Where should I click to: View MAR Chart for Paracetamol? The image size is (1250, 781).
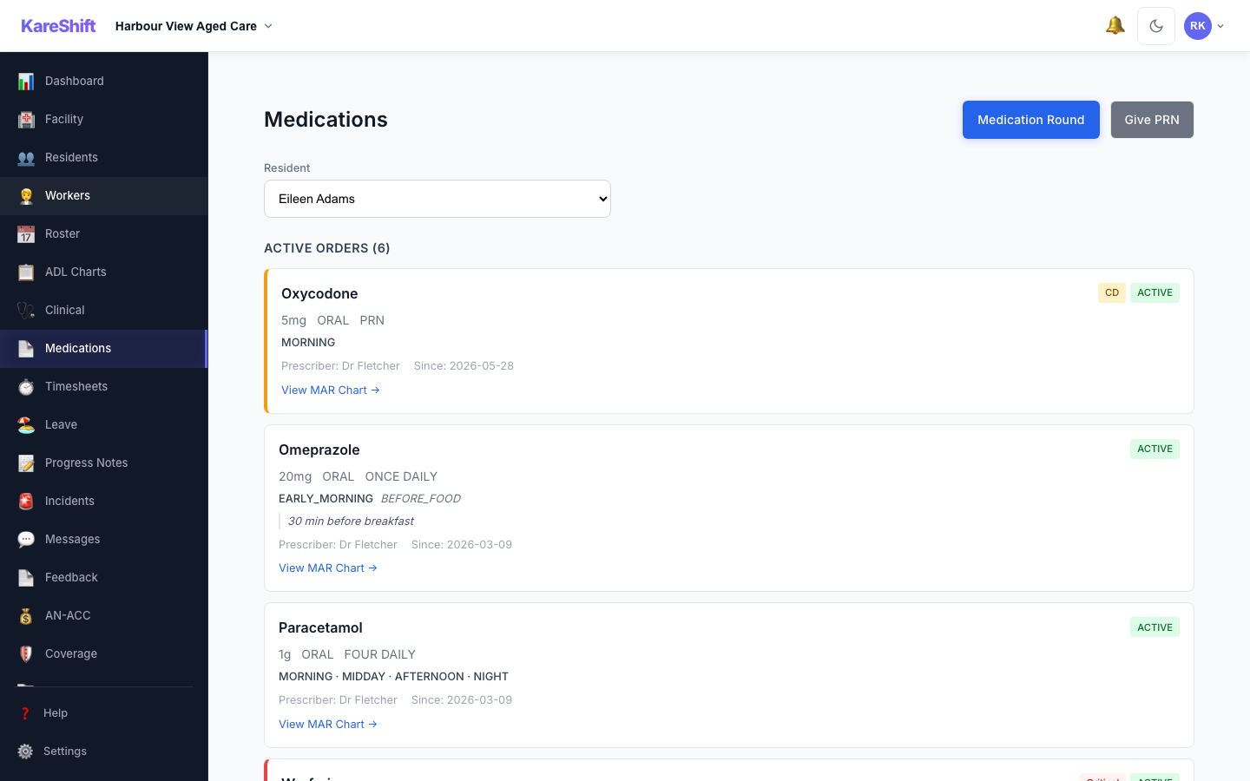click(328, 725)
